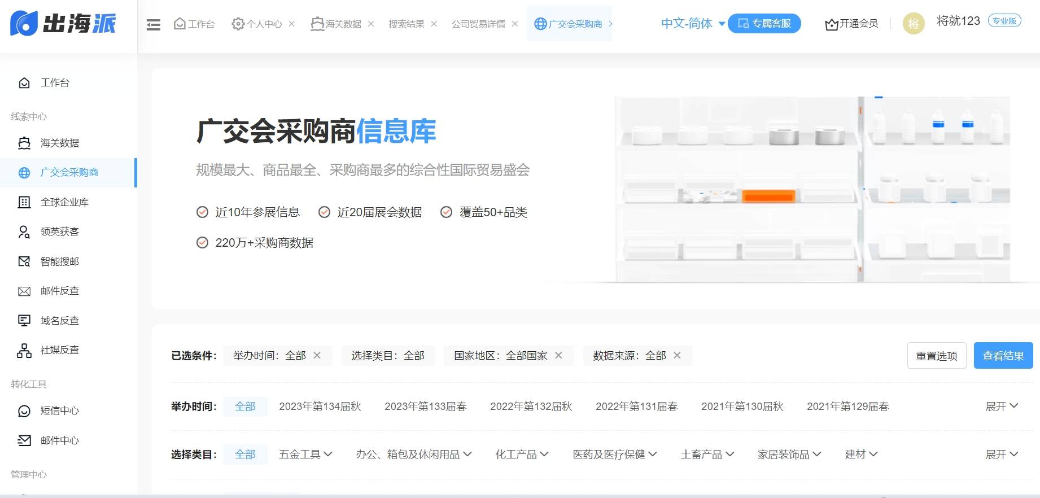Select 全部 for 举办时间

[245, 407]
